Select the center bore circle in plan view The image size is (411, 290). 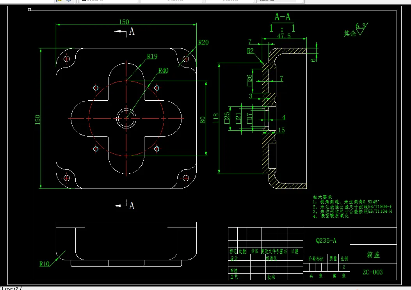tap(126, 118)
